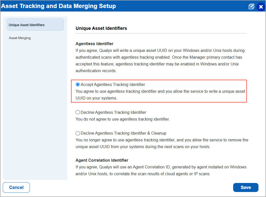Click the Agent Correlation Identifier subheading

coord(102,160)
